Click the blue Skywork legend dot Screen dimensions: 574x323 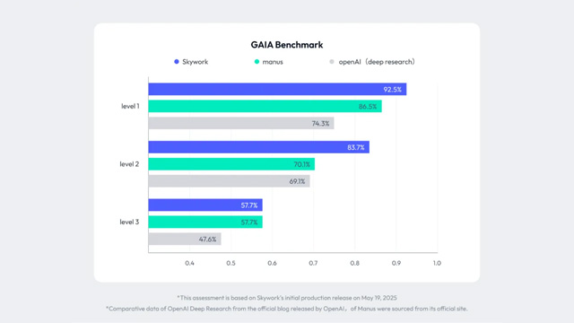177,62
